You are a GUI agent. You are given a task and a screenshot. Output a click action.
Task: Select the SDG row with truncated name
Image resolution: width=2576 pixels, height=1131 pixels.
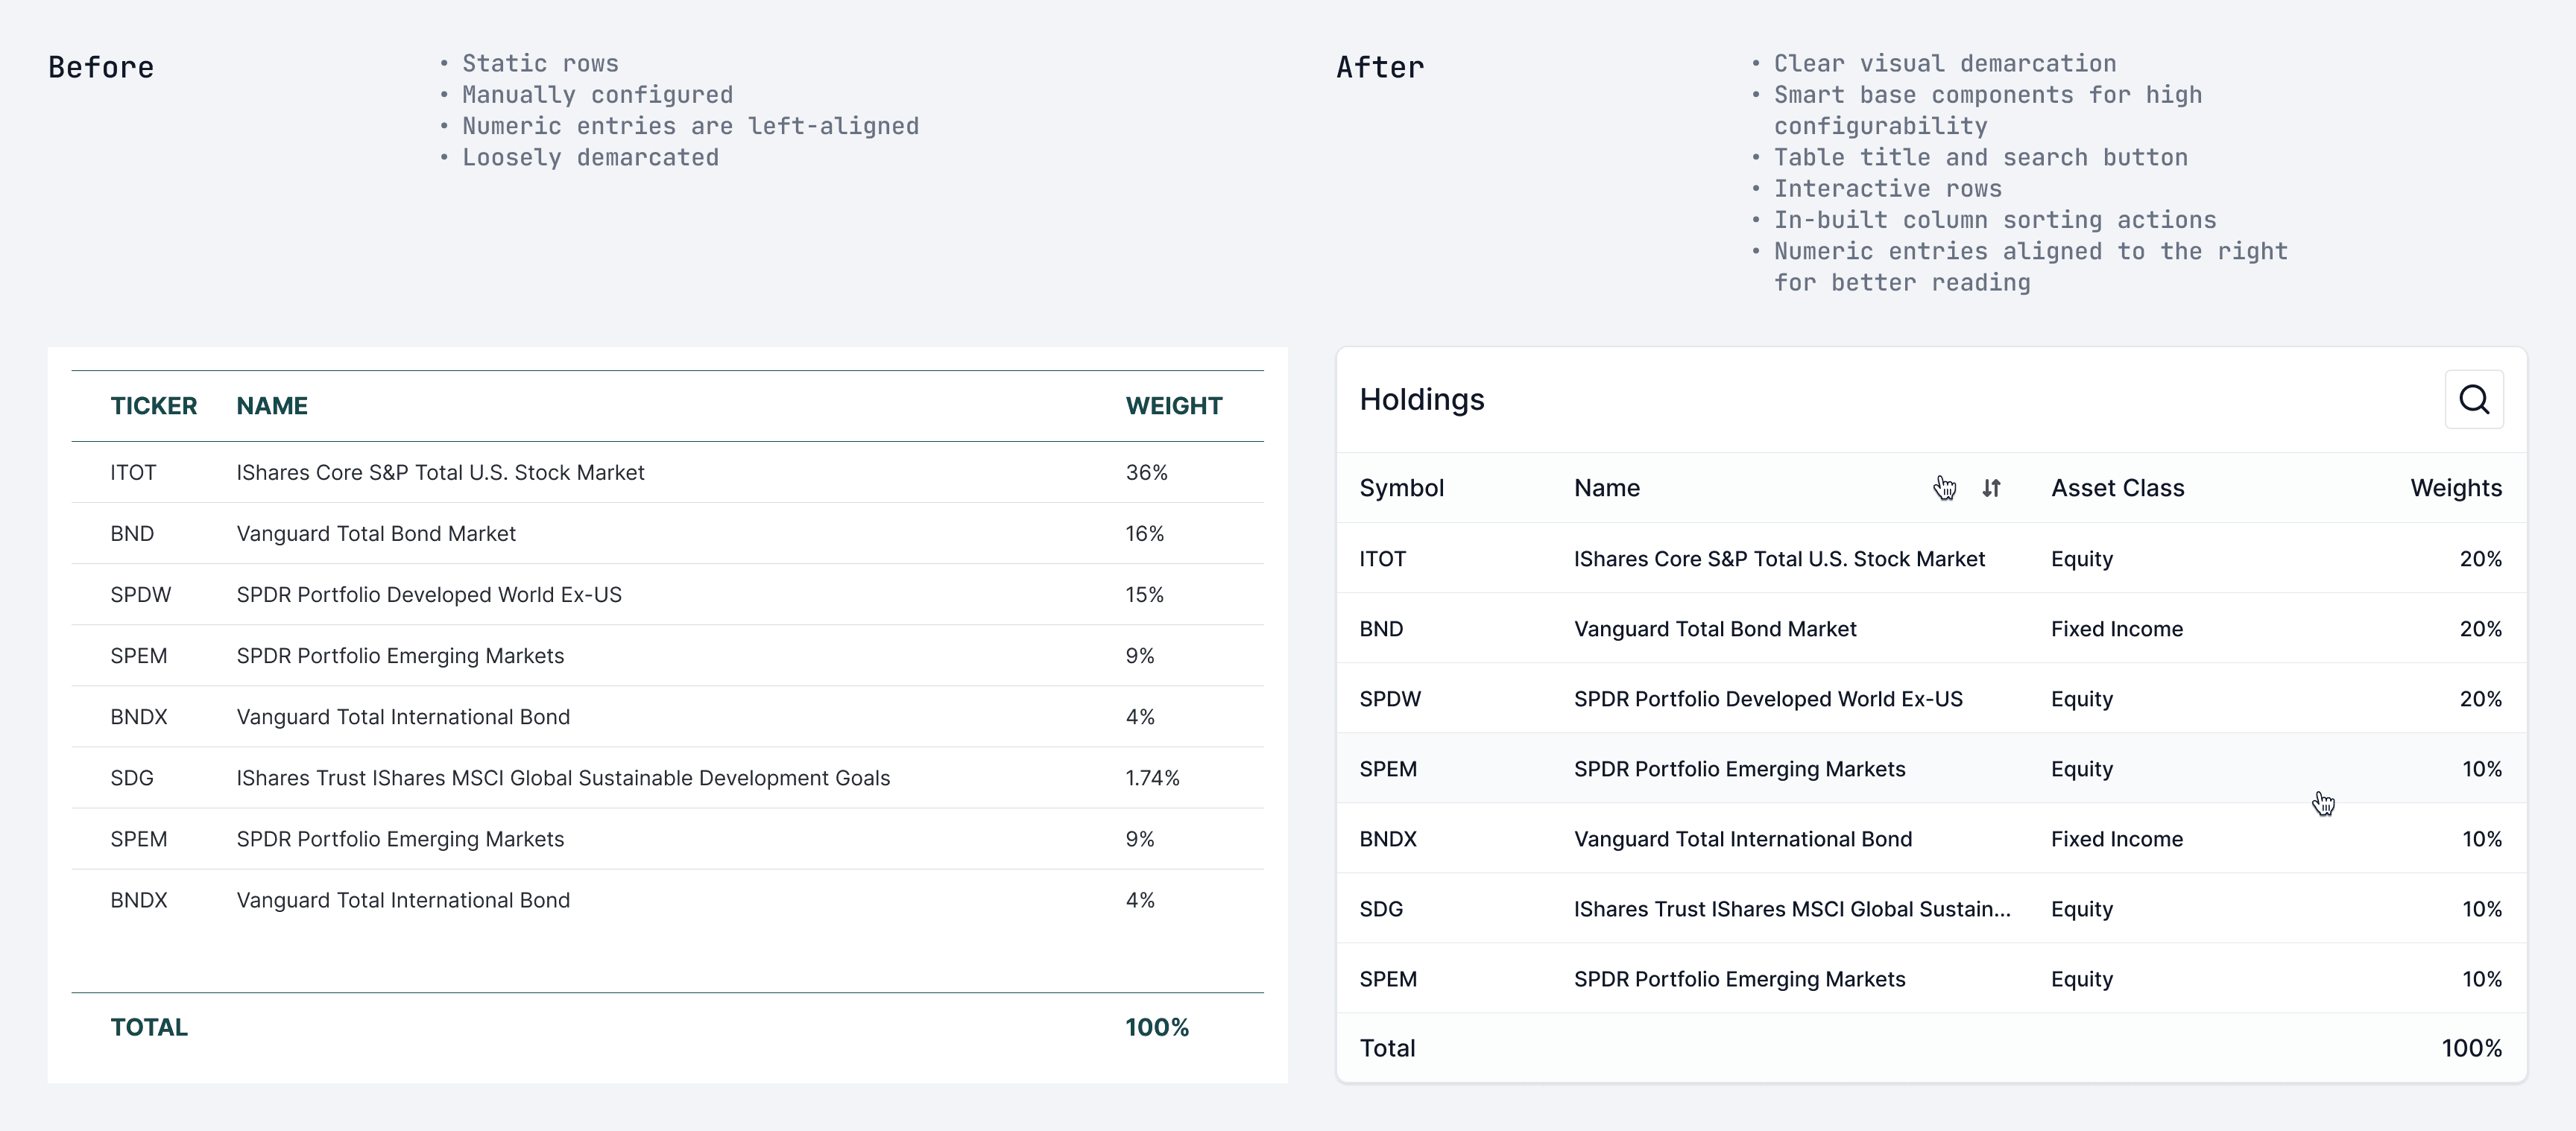click(1930, 909)
